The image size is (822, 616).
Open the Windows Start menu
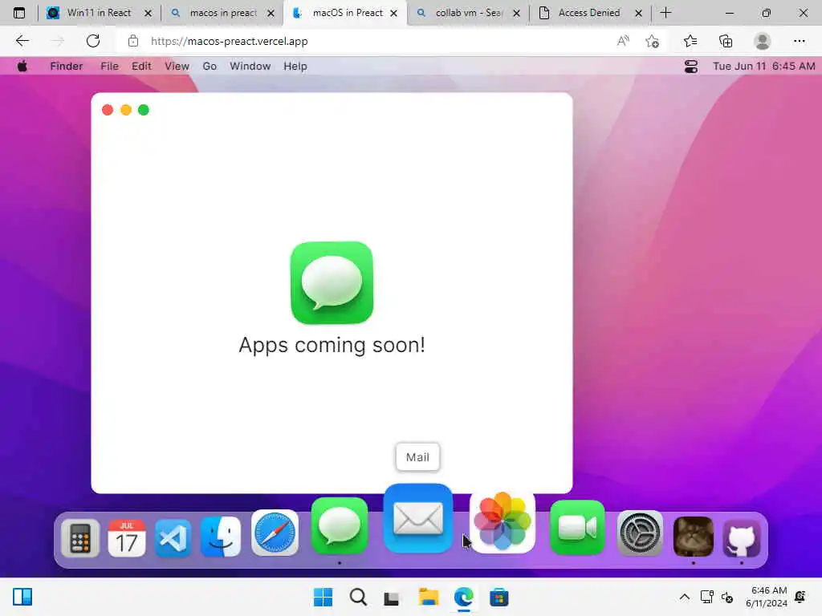click(x=323, y=597)
